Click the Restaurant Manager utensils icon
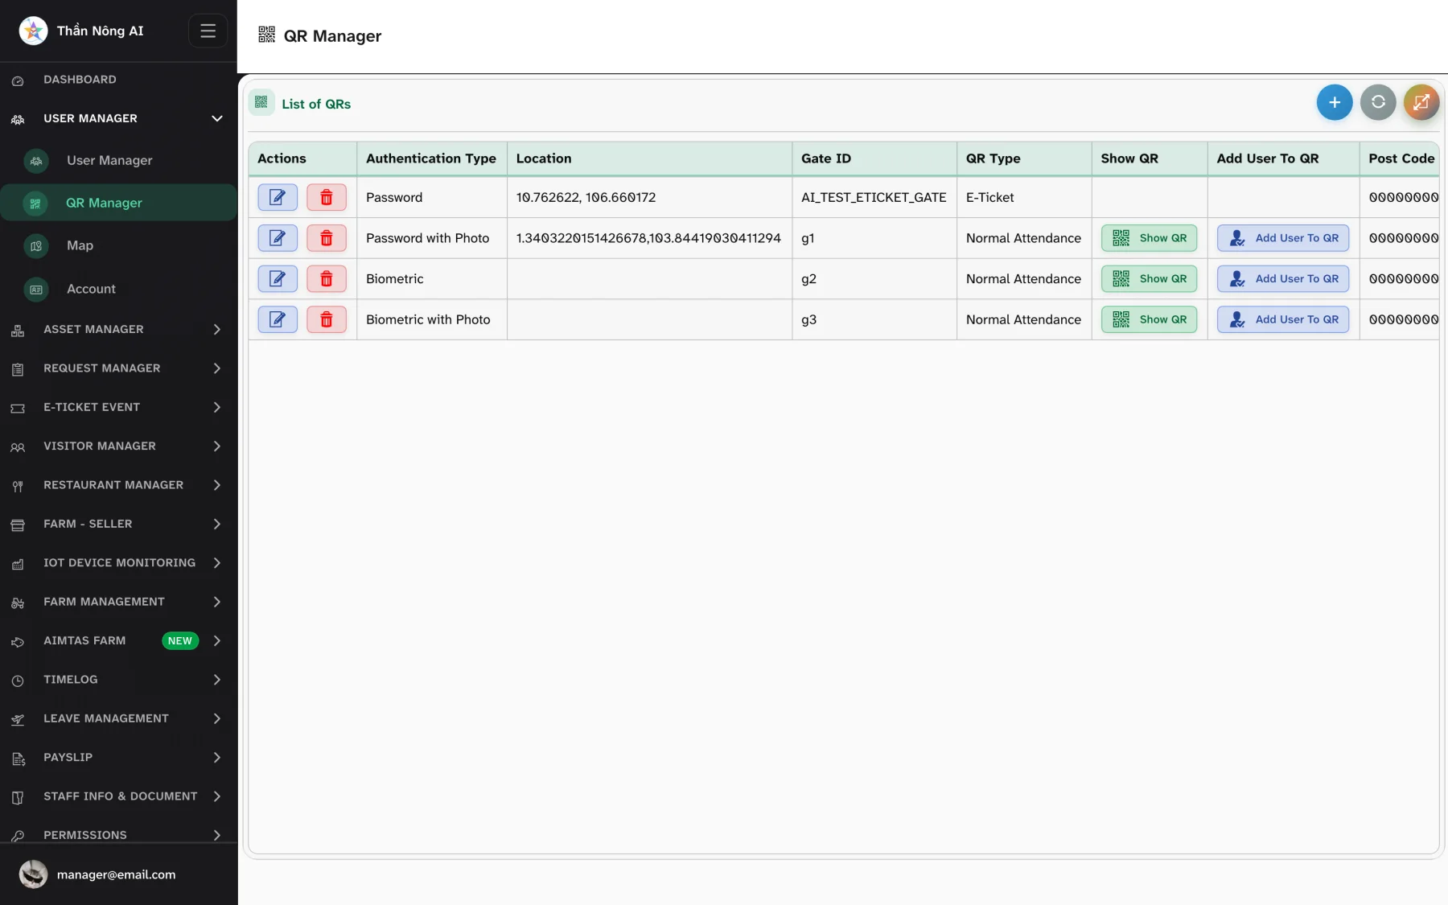 coord(18,486)
